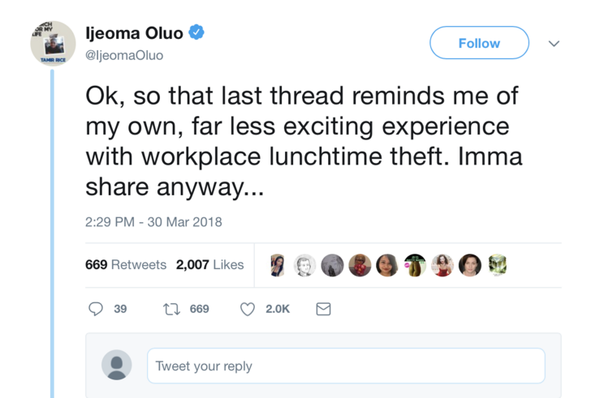
Task: Open the tweet timestamp 2:29 PM link
Action: pyautogui.click(x=153, y=222)
